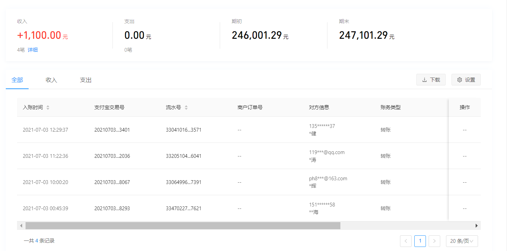Go to previous page arrow

pyautogui.click(x=405, y=241)
